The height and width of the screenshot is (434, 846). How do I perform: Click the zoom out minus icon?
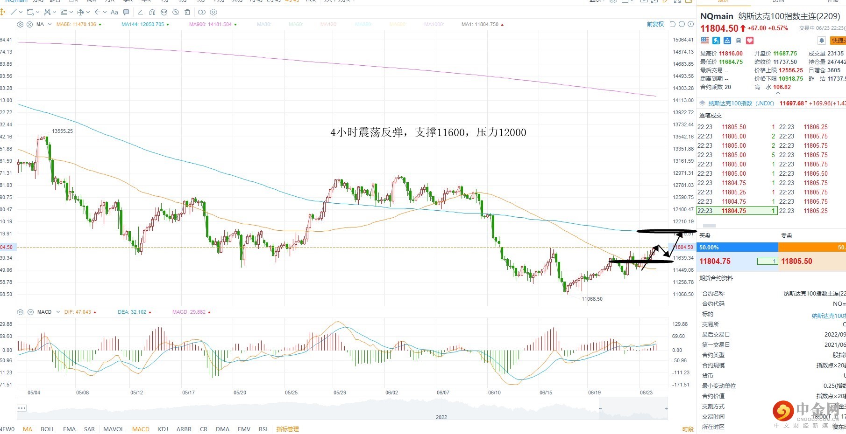[x=682, y=24]
